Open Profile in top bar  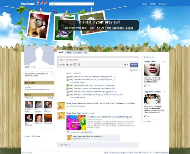pyautogui.click(x=153, y=4)
